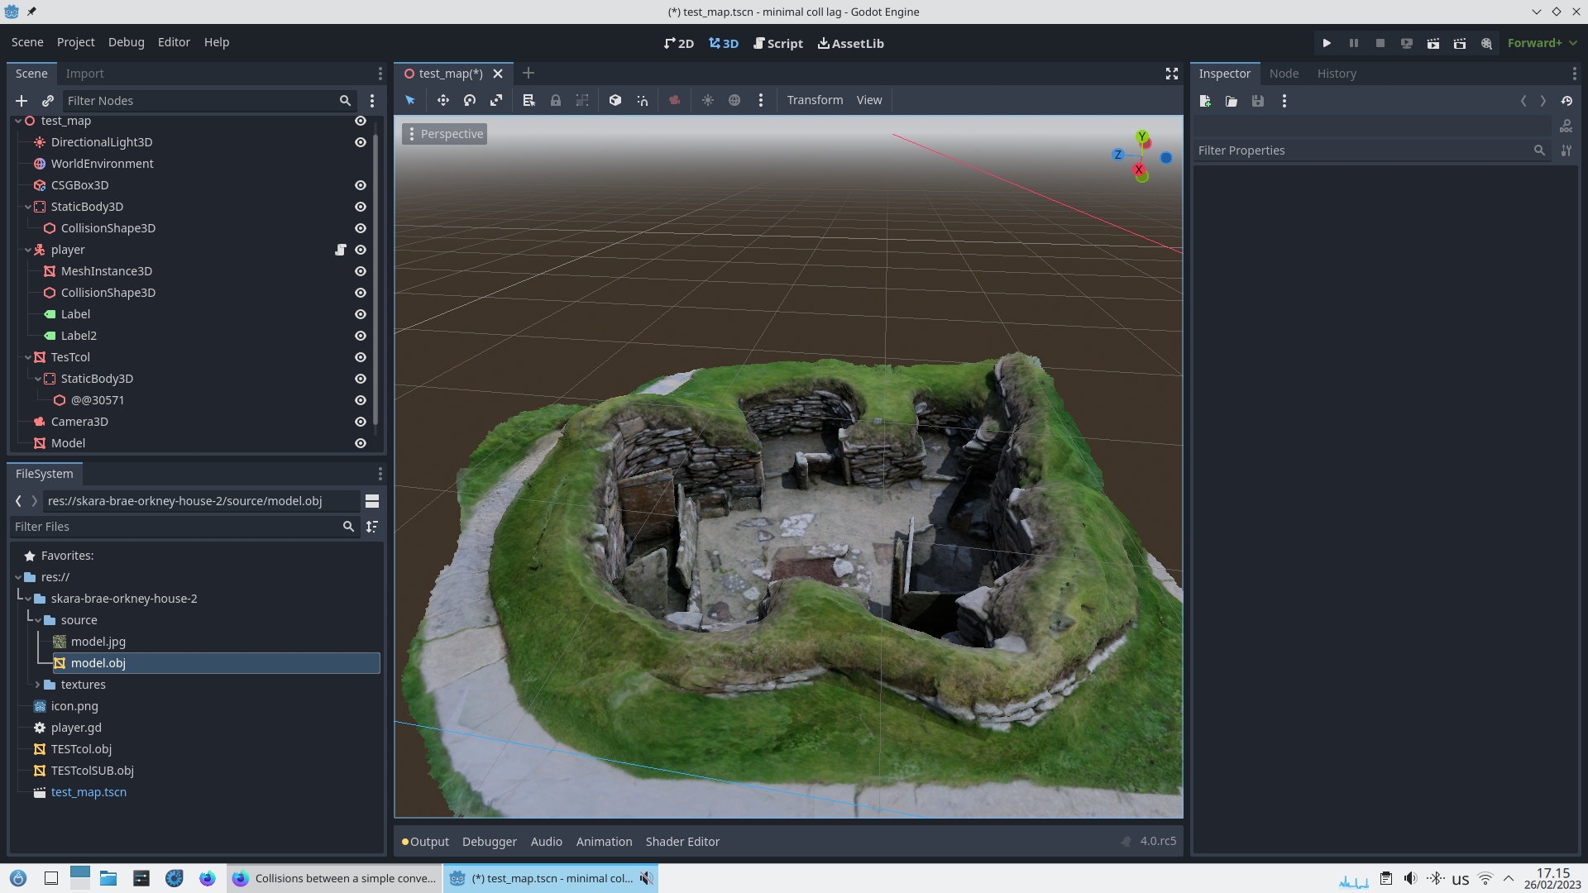Lock the selected node
Image resolution: width=1588 pixels, height=893 pixels.
click(x=556, y=100)
